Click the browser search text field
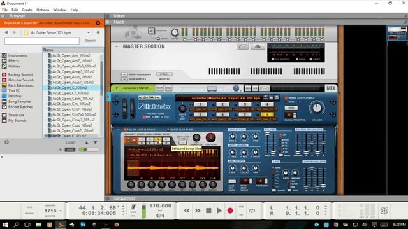This screenshot has height=229, width=408. [x=42, y=41]
